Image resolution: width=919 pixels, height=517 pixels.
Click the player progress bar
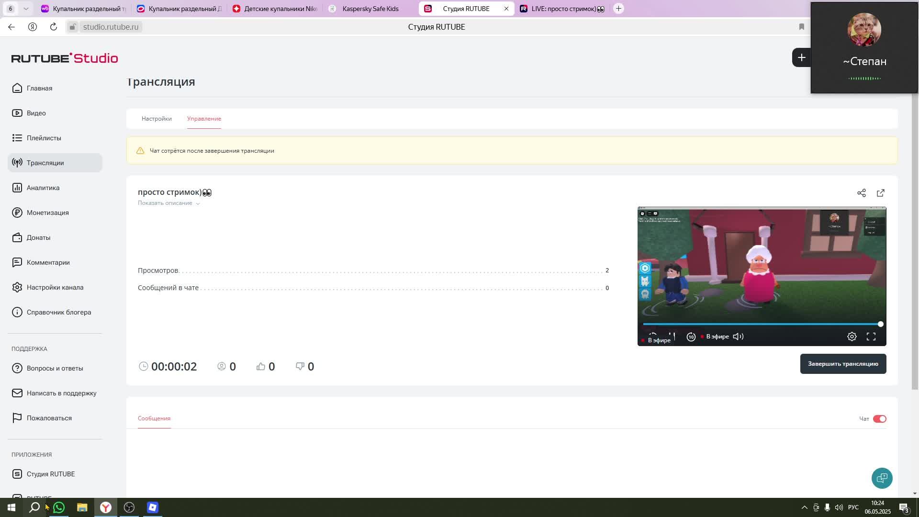(762, 324)
